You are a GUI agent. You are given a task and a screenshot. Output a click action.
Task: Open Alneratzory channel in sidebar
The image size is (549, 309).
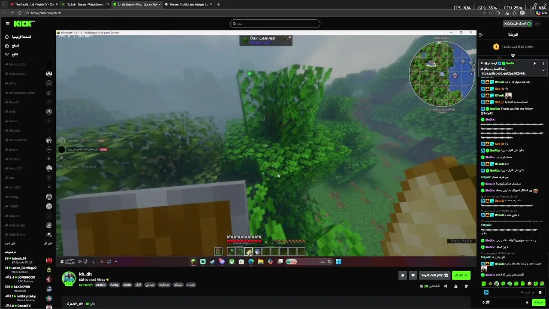28,74
